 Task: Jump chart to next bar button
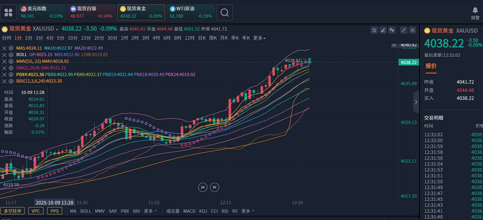tap(215, 187)
